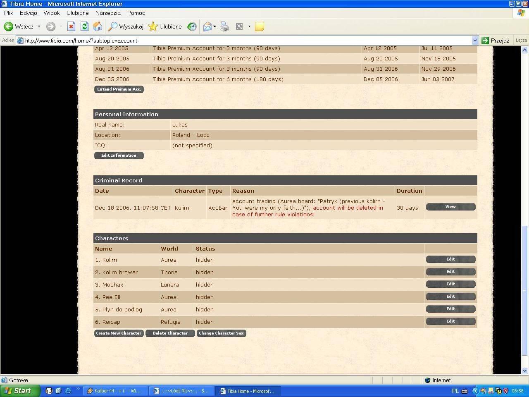Screen dimensions: 529x397
Task: Click the yellow note toolbar icon
Action: pos(260,26)
